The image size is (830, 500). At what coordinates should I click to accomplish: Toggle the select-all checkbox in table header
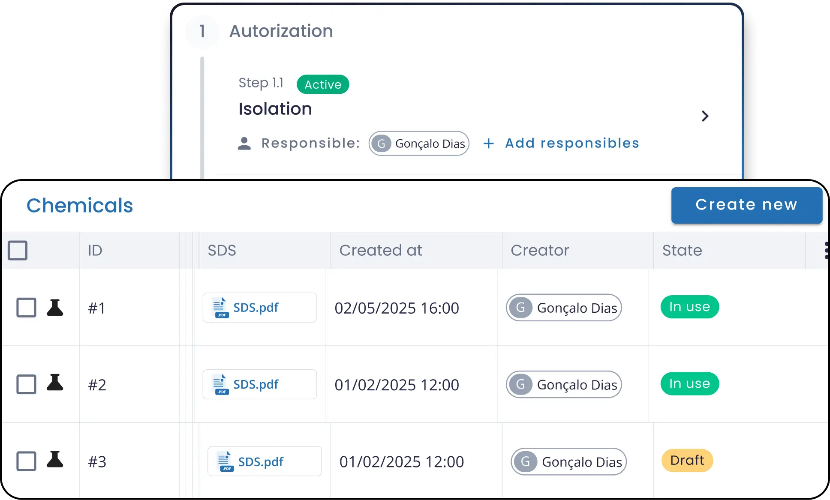(x=18, y=250)
